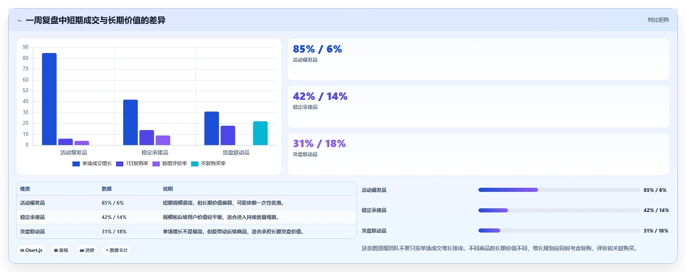Image resolution: width=686 pixels, height=272 pixels.
Task: Click the summary note starting 这张图提醒团队
Action: [500, 249]
